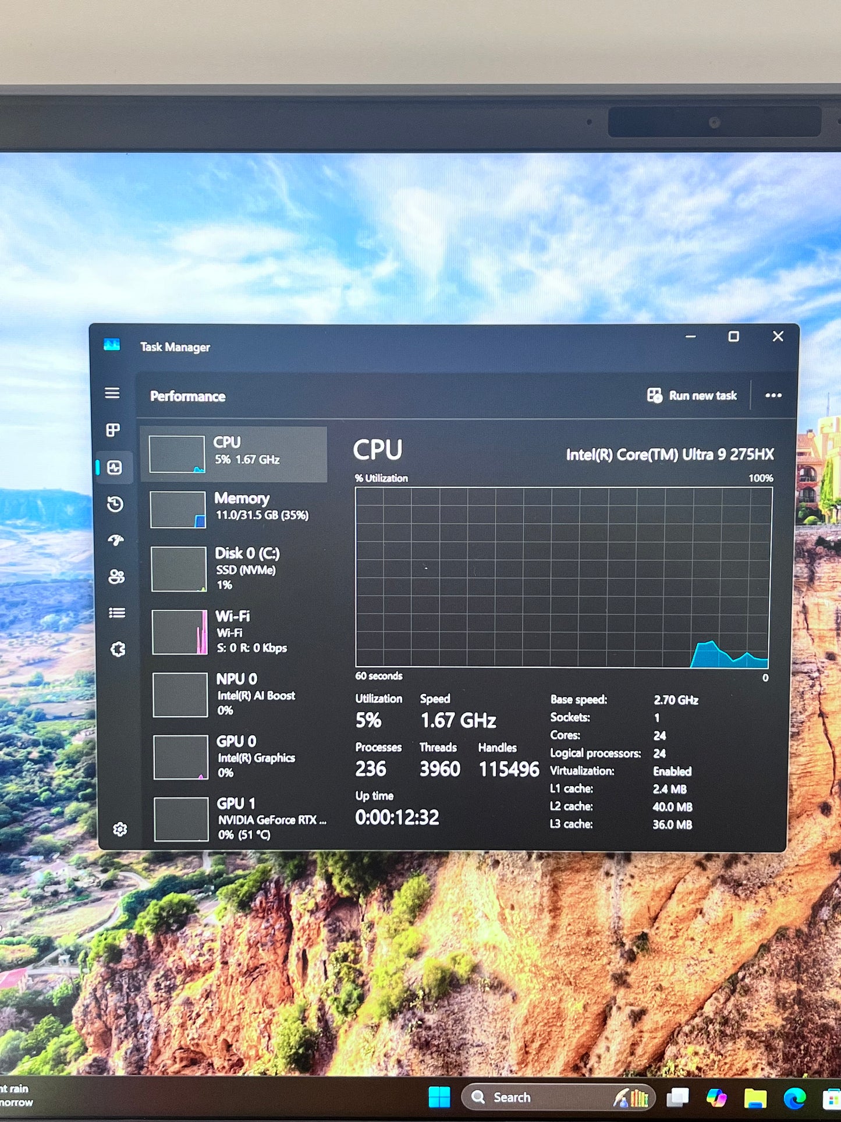Close the Task Manager window
The image size is (841, 1122).
[778, 337]
